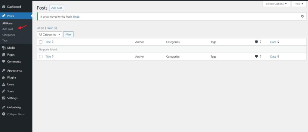This screenshot has width=308, height=132.
Task: Click Collapse Menu label
Action: click(x=16, y=114)
